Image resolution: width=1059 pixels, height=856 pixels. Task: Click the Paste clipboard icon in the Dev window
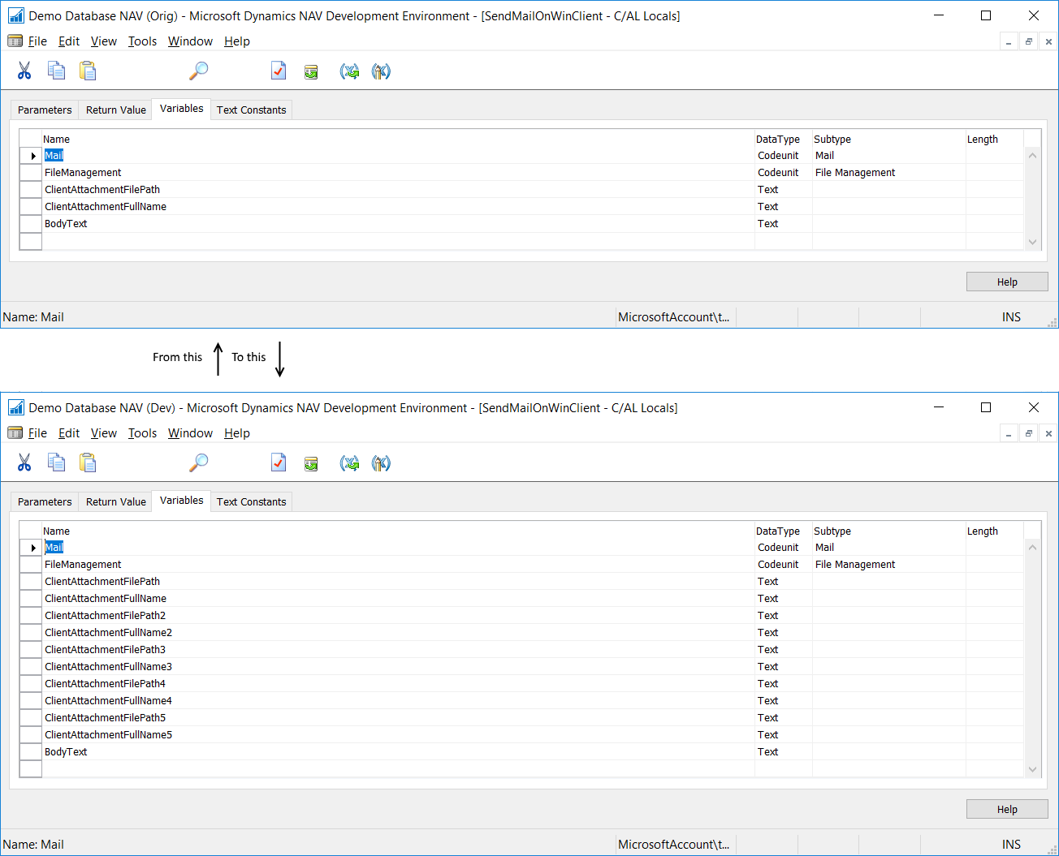click(x=88, y=463)
